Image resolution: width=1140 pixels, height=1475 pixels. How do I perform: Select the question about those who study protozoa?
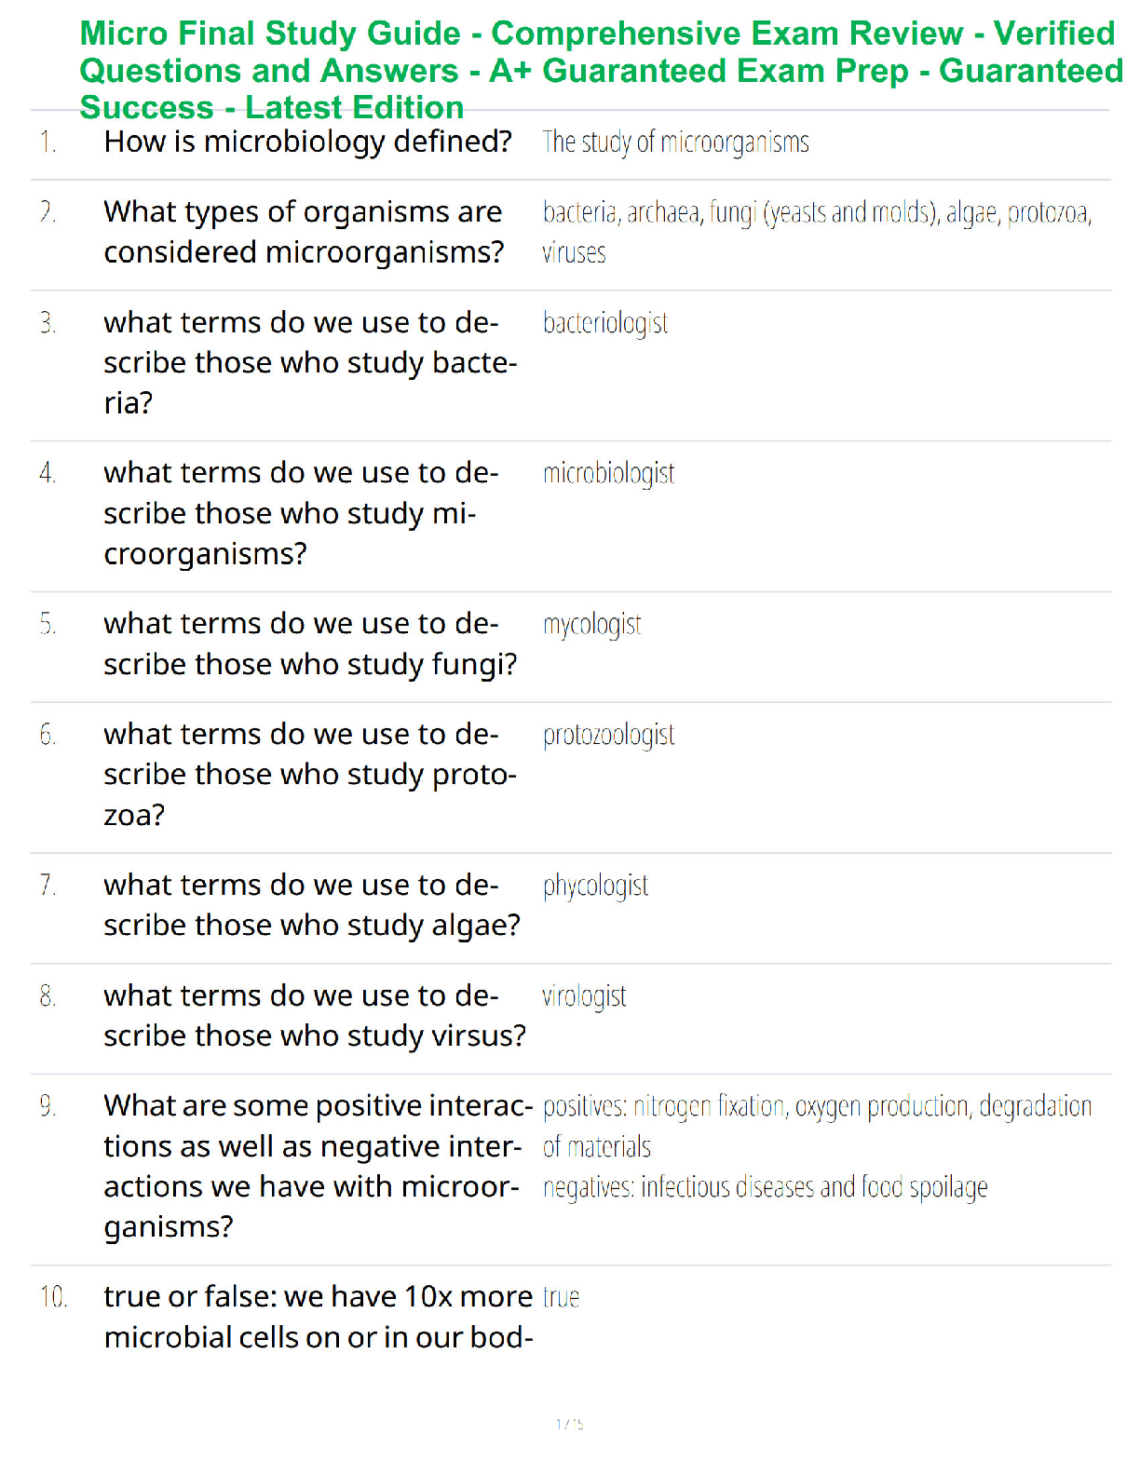(x=310, y=774)
